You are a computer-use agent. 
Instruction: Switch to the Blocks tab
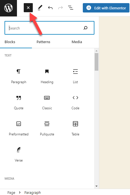tap(10, 42)
